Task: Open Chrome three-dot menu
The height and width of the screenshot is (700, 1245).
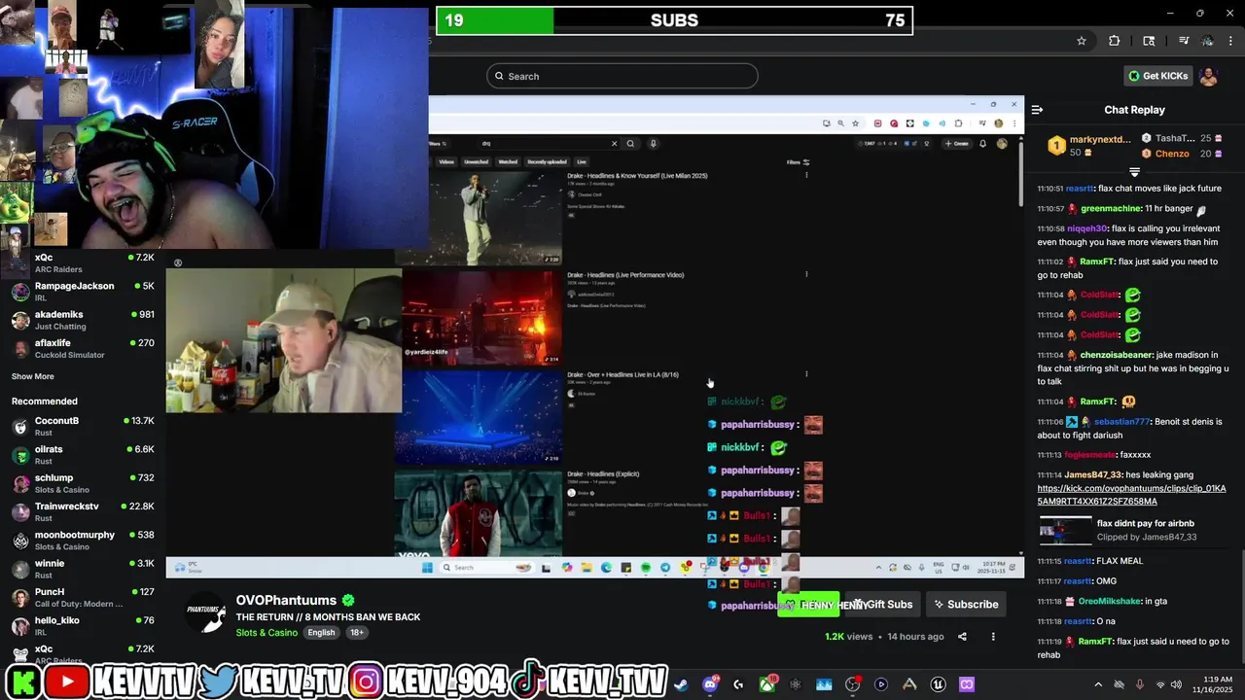Action: click(1231, 41)
